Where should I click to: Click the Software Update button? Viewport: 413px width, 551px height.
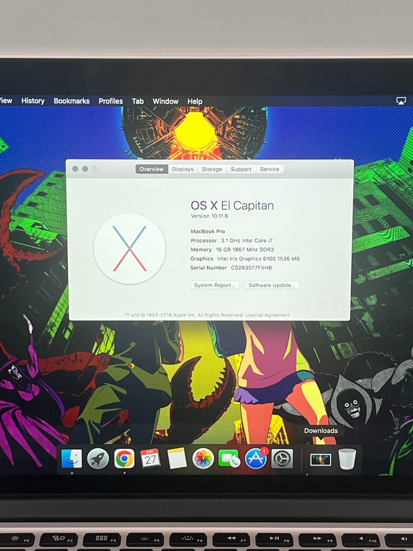coord(272,285)
